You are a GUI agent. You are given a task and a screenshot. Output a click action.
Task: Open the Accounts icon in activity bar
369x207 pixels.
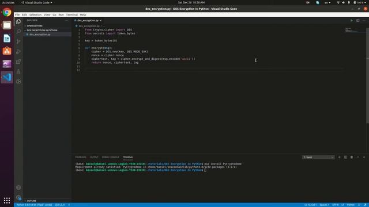coord(18,187)
